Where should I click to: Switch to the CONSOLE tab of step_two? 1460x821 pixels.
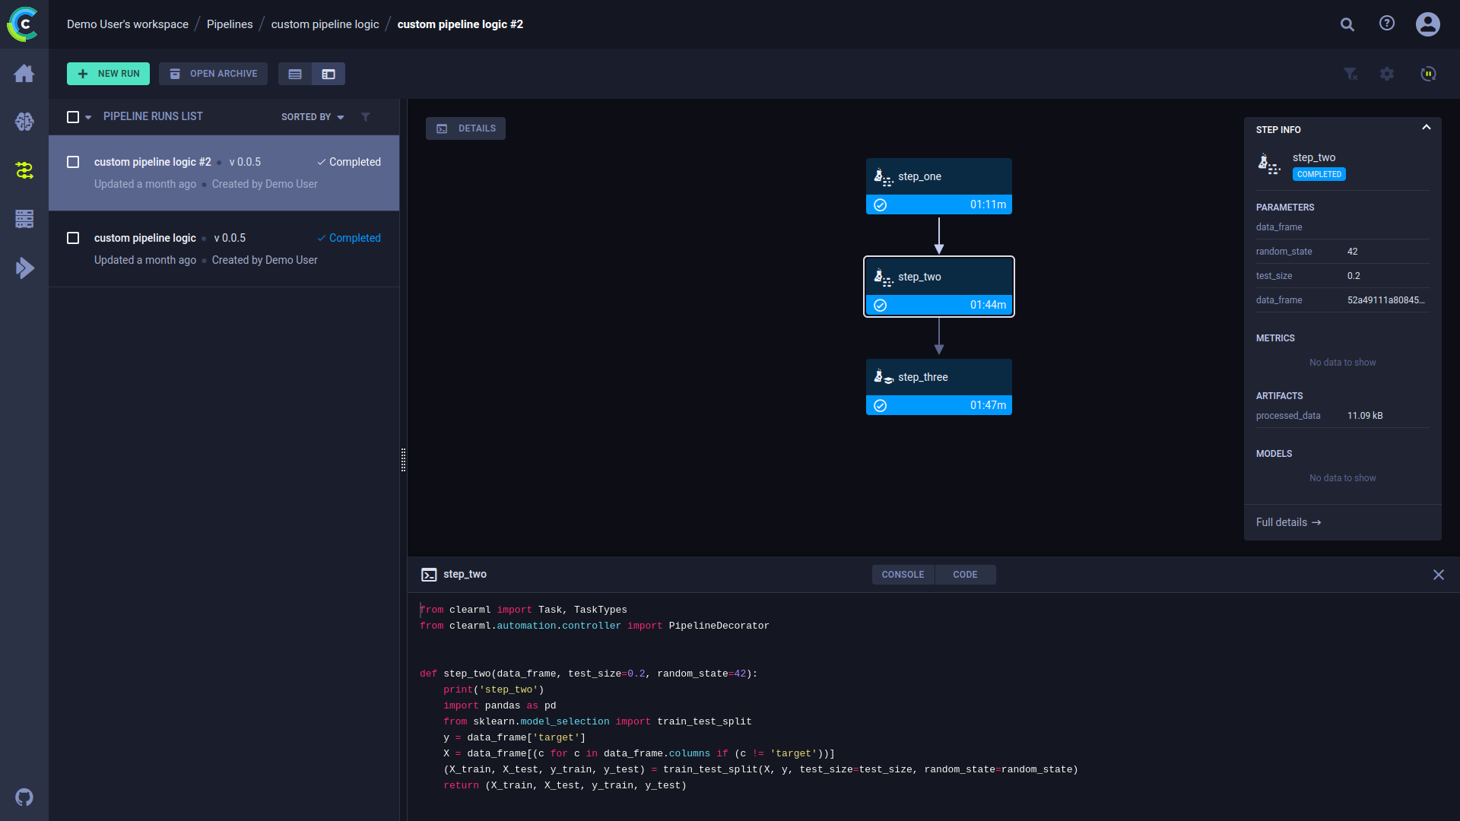903,574
